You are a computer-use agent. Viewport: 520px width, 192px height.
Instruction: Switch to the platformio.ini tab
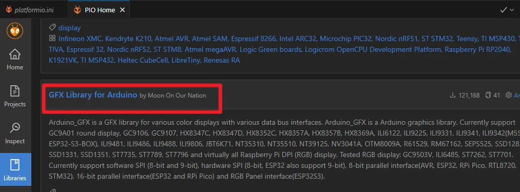point(29,10)
